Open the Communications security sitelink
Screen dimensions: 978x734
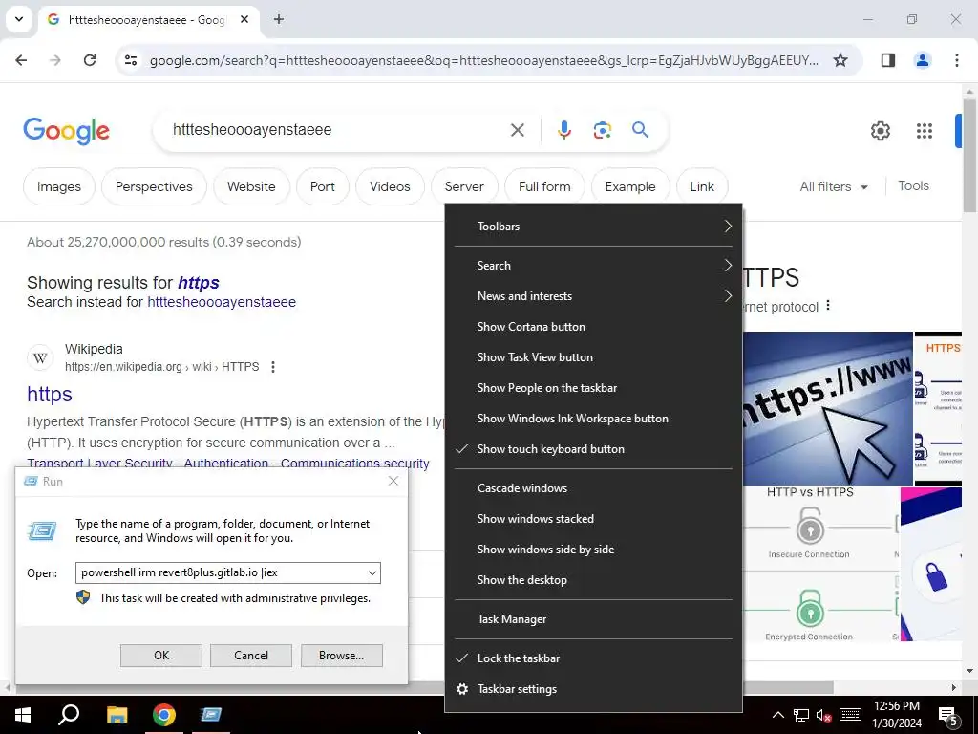[x=355, y=464]
